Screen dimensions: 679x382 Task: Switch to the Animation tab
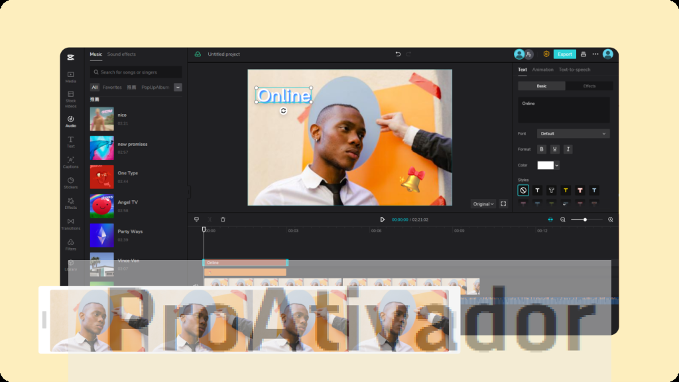coord(542,69)
